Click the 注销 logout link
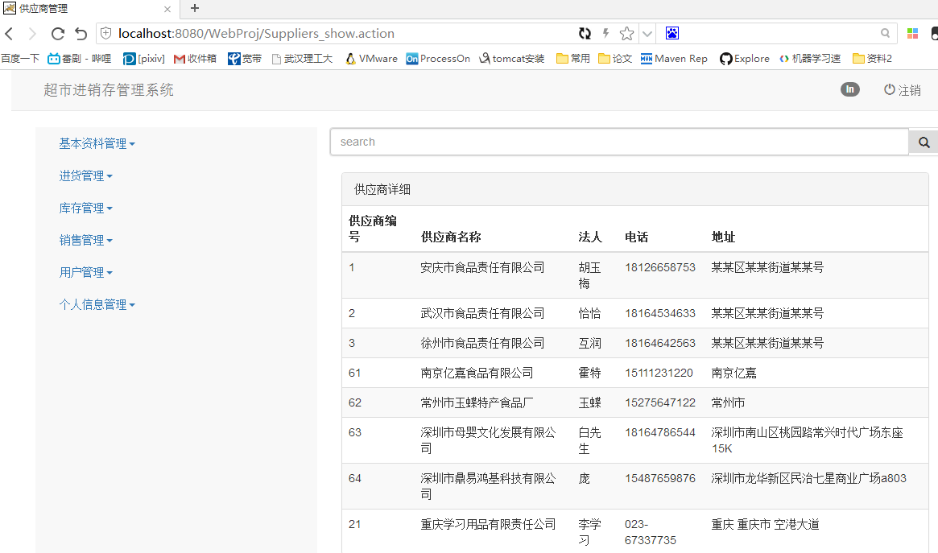 (903, 90)
